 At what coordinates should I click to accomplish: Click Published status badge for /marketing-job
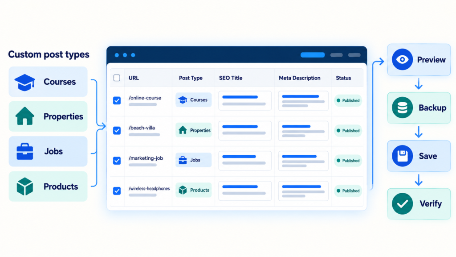click(x=348, y=161)
